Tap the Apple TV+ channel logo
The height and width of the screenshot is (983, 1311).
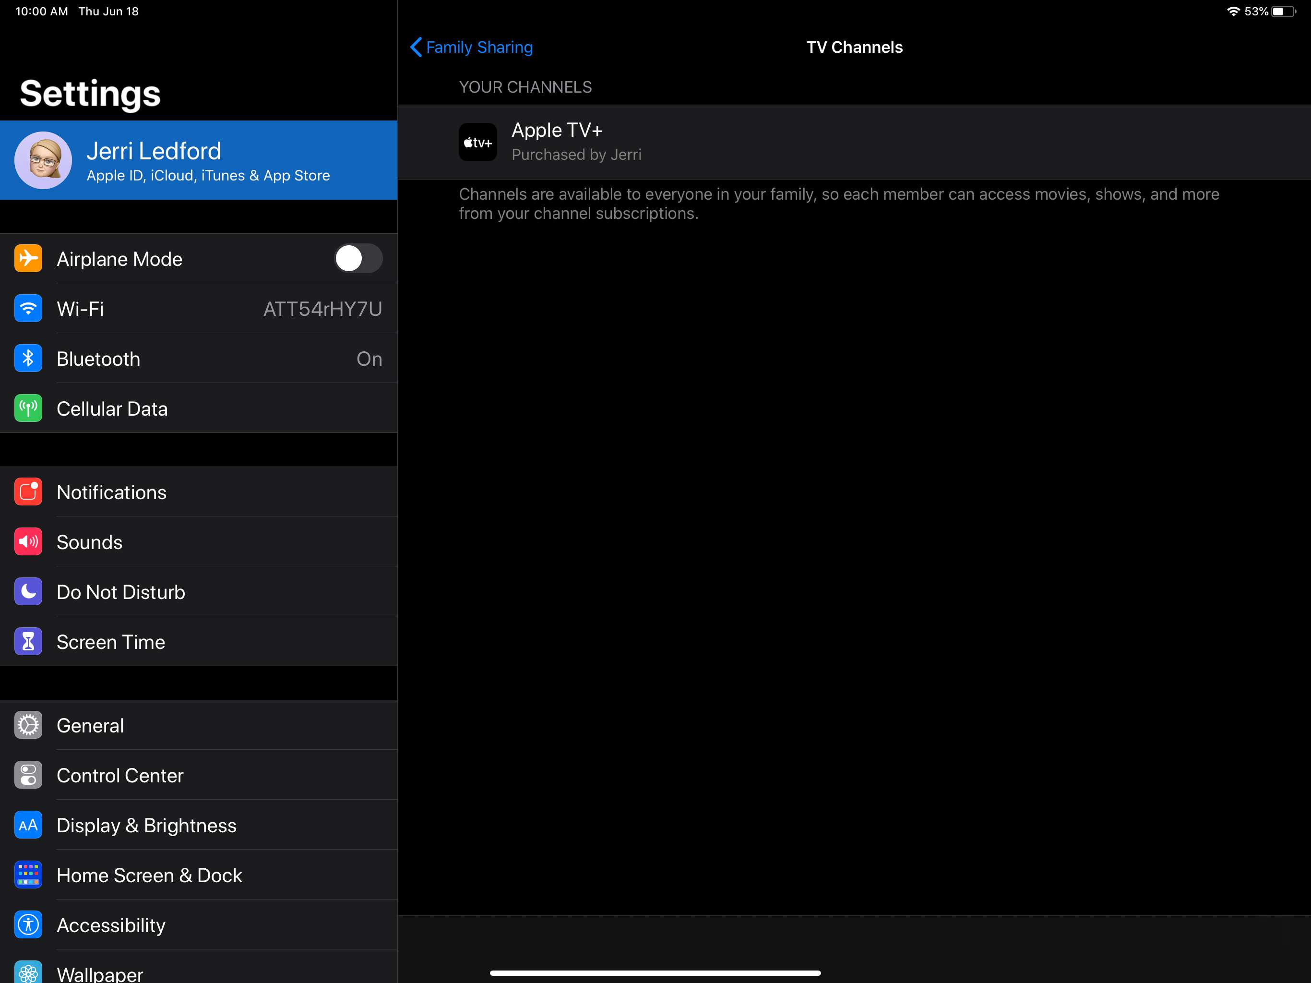(x=477, y=142)
